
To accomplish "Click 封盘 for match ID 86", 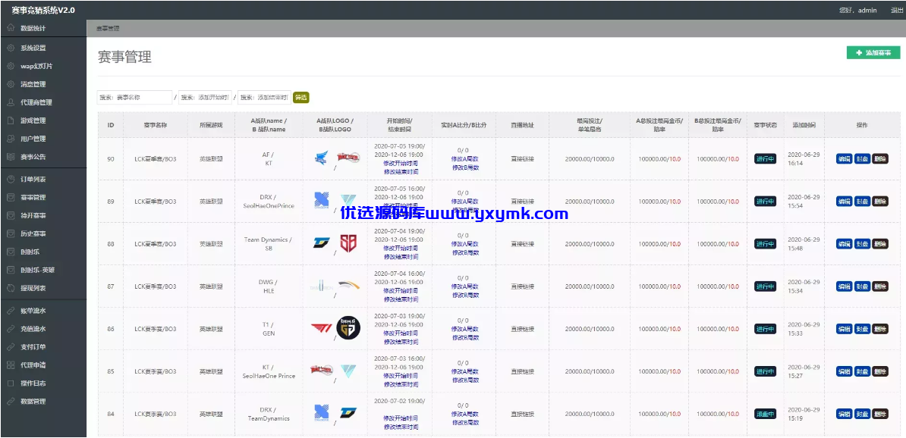I will [x=862, y=329].
